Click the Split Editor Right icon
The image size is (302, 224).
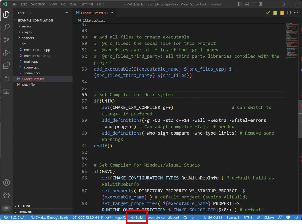click(289, 13)
